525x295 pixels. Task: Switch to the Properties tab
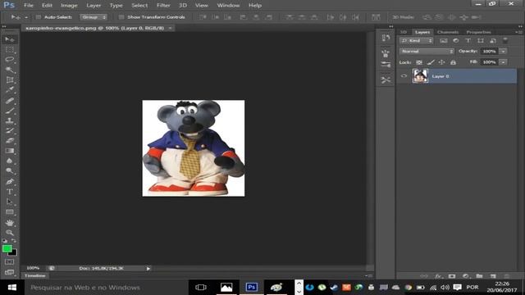479,32
